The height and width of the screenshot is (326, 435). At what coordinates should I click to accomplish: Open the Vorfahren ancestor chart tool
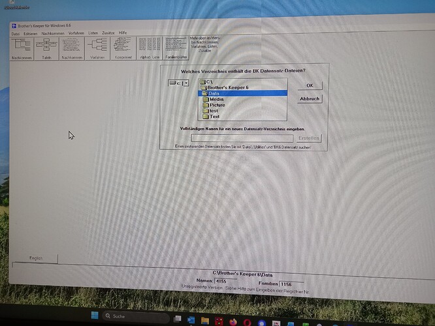pos(97,49)
